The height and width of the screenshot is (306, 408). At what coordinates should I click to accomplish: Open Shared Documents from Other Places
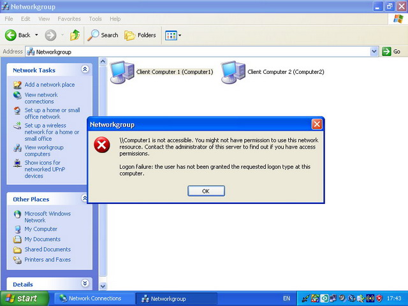[48, 249]
